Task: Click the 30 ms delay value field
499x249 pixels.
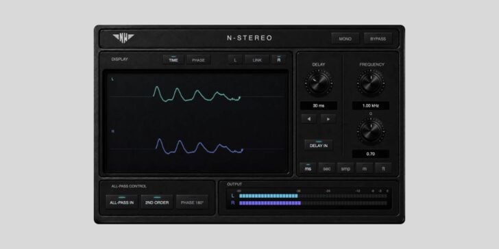Action: 319,106
